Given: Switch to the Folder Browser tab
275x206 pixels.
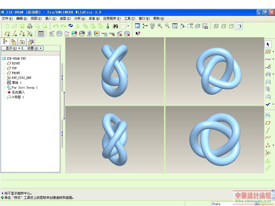Looking at the screenshot, I should point(14,42).
